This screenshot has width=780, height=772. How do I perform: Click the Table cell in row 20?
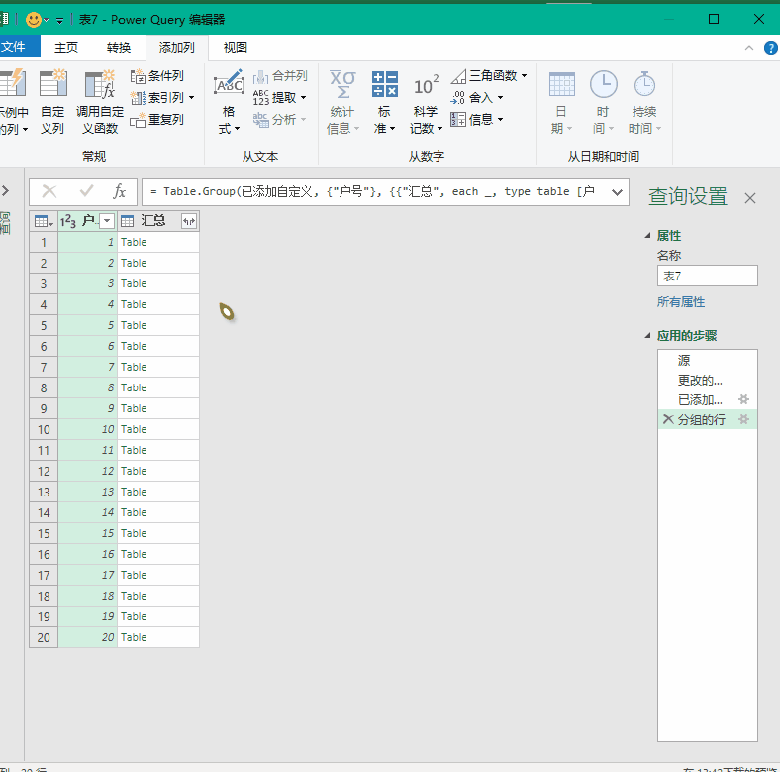tap(158, 637)
